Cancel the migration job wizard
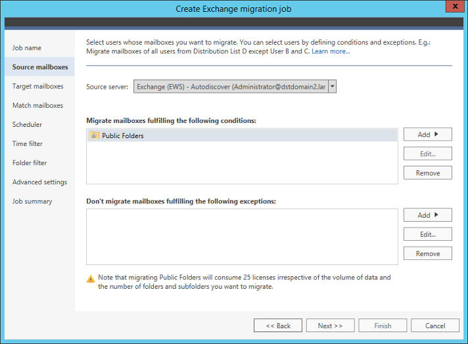Screen dimensions: 468x344 (x=435, y=326)
